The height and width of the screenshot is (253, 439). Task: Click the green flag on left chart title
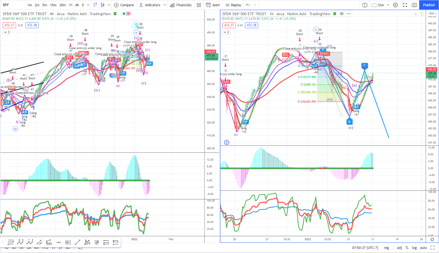pos(115,14)
